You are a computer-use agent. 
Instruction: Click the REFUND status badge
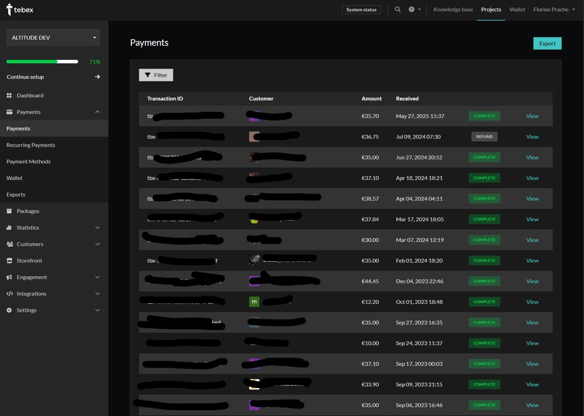484,137
